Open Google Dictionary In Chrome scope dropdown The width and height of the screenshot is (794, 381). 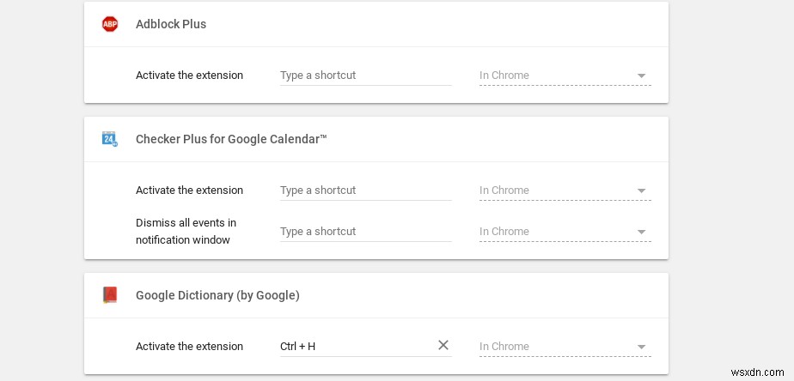[565, 347]
